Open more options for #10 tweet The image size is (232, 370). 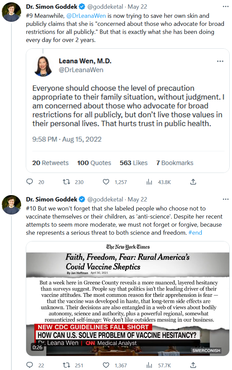(225, 199)
